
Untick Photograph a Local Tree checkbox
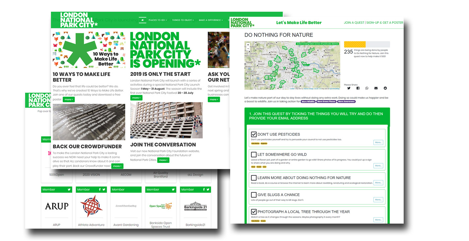[254, 212]
